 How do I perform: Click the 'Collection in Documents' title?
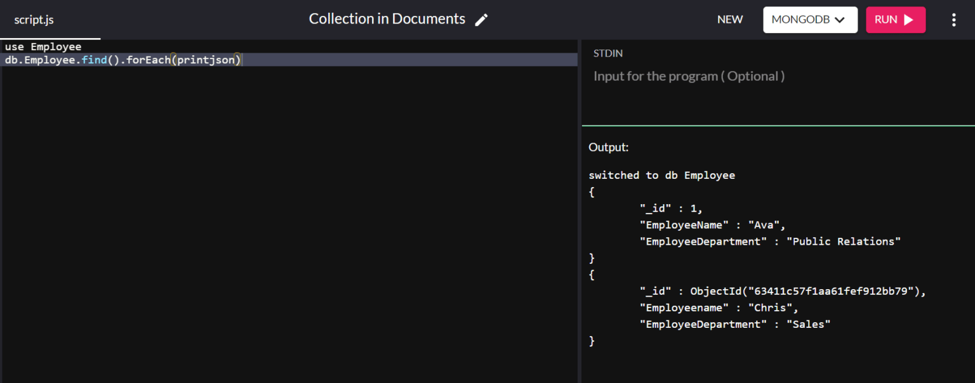[x=387, y=18]
